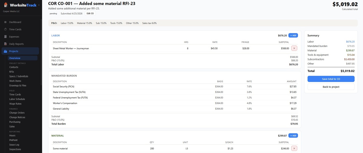Viewport: 363px width, 153px height.
Task: Open Specs / Submittals
Action: 19,76
